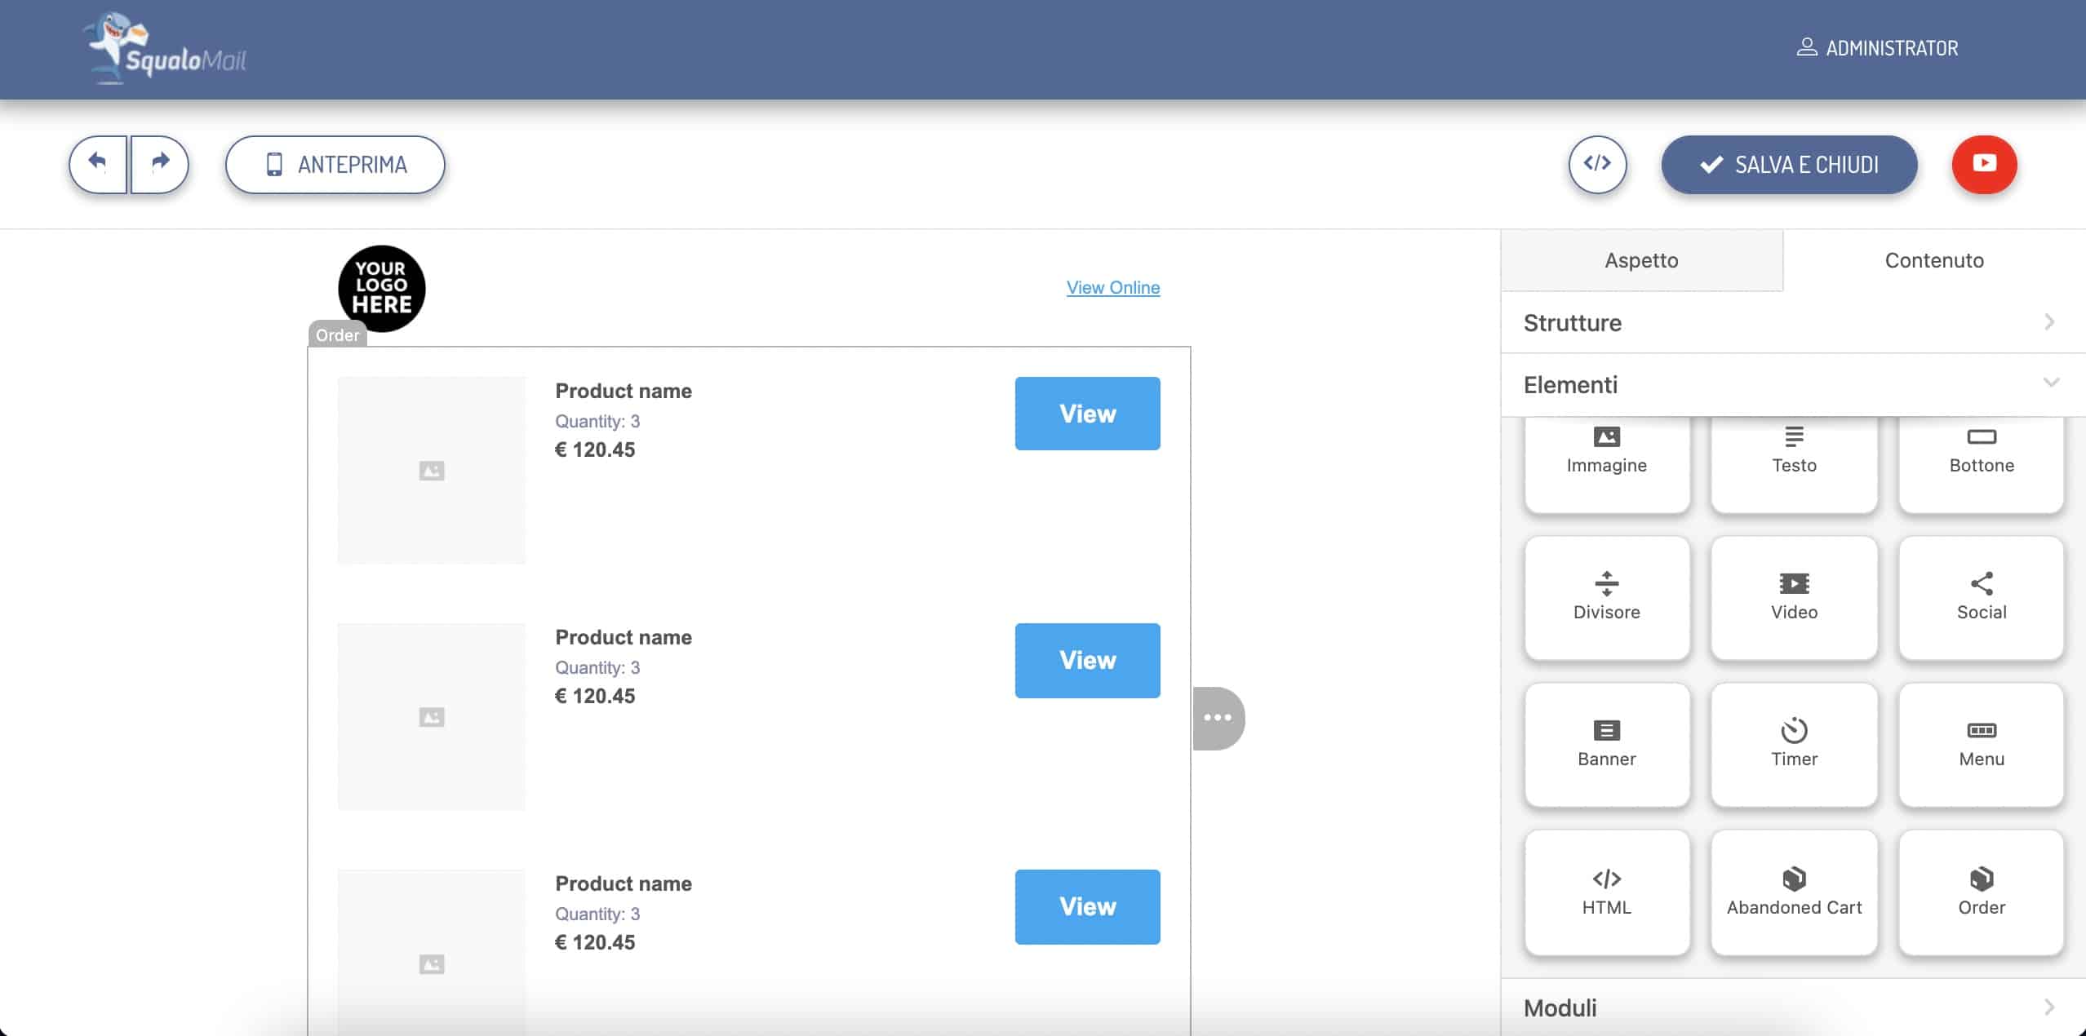Click the undo arrow button
Viewport: 2086px width, 1036px height.
pos(98,164)
